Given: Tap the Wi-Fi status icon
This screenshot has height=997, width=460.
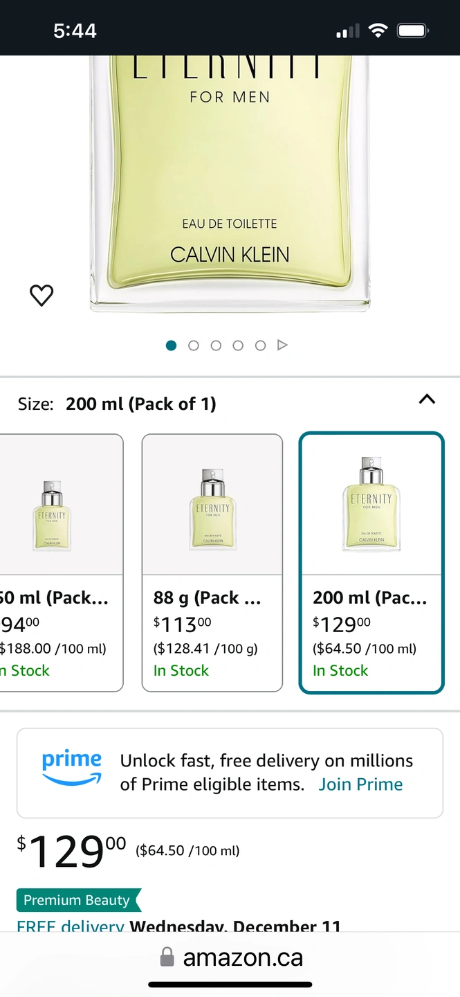Looking at the screenshot, I should click(378, 30).
